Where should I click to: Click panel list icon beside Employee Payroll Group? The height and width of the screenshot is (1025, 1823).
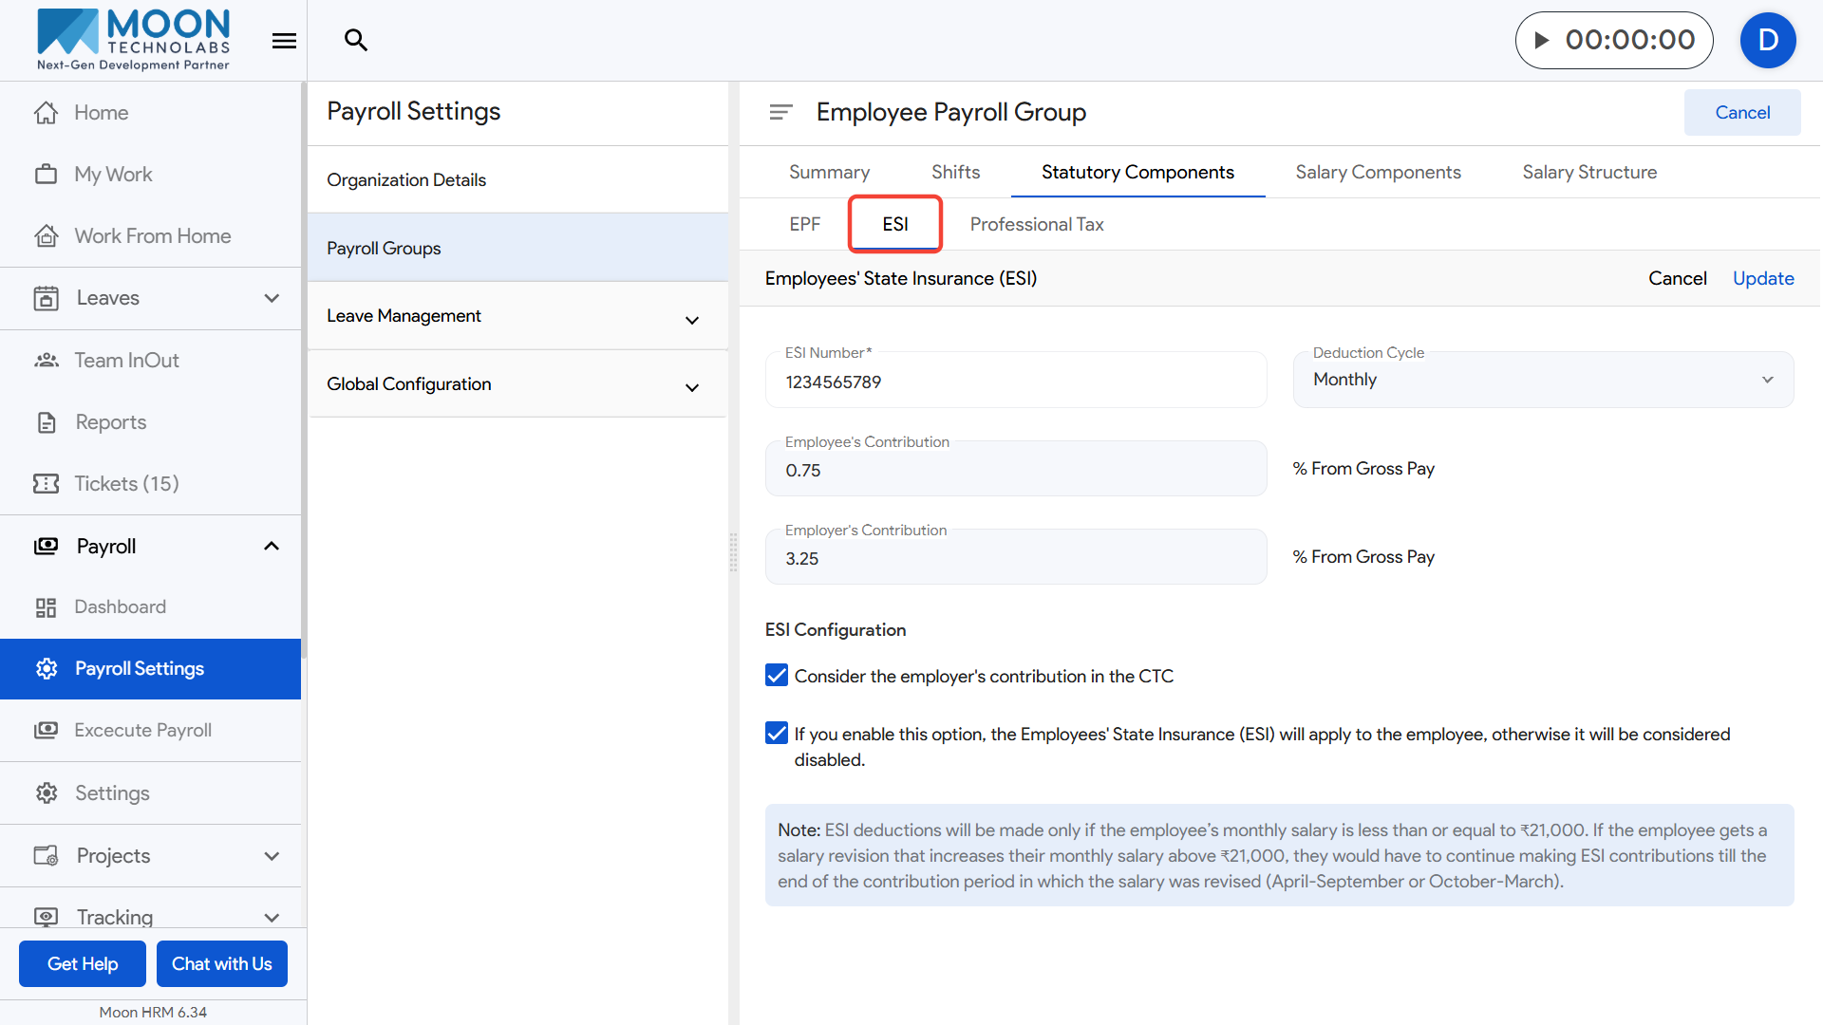(780, 112)
